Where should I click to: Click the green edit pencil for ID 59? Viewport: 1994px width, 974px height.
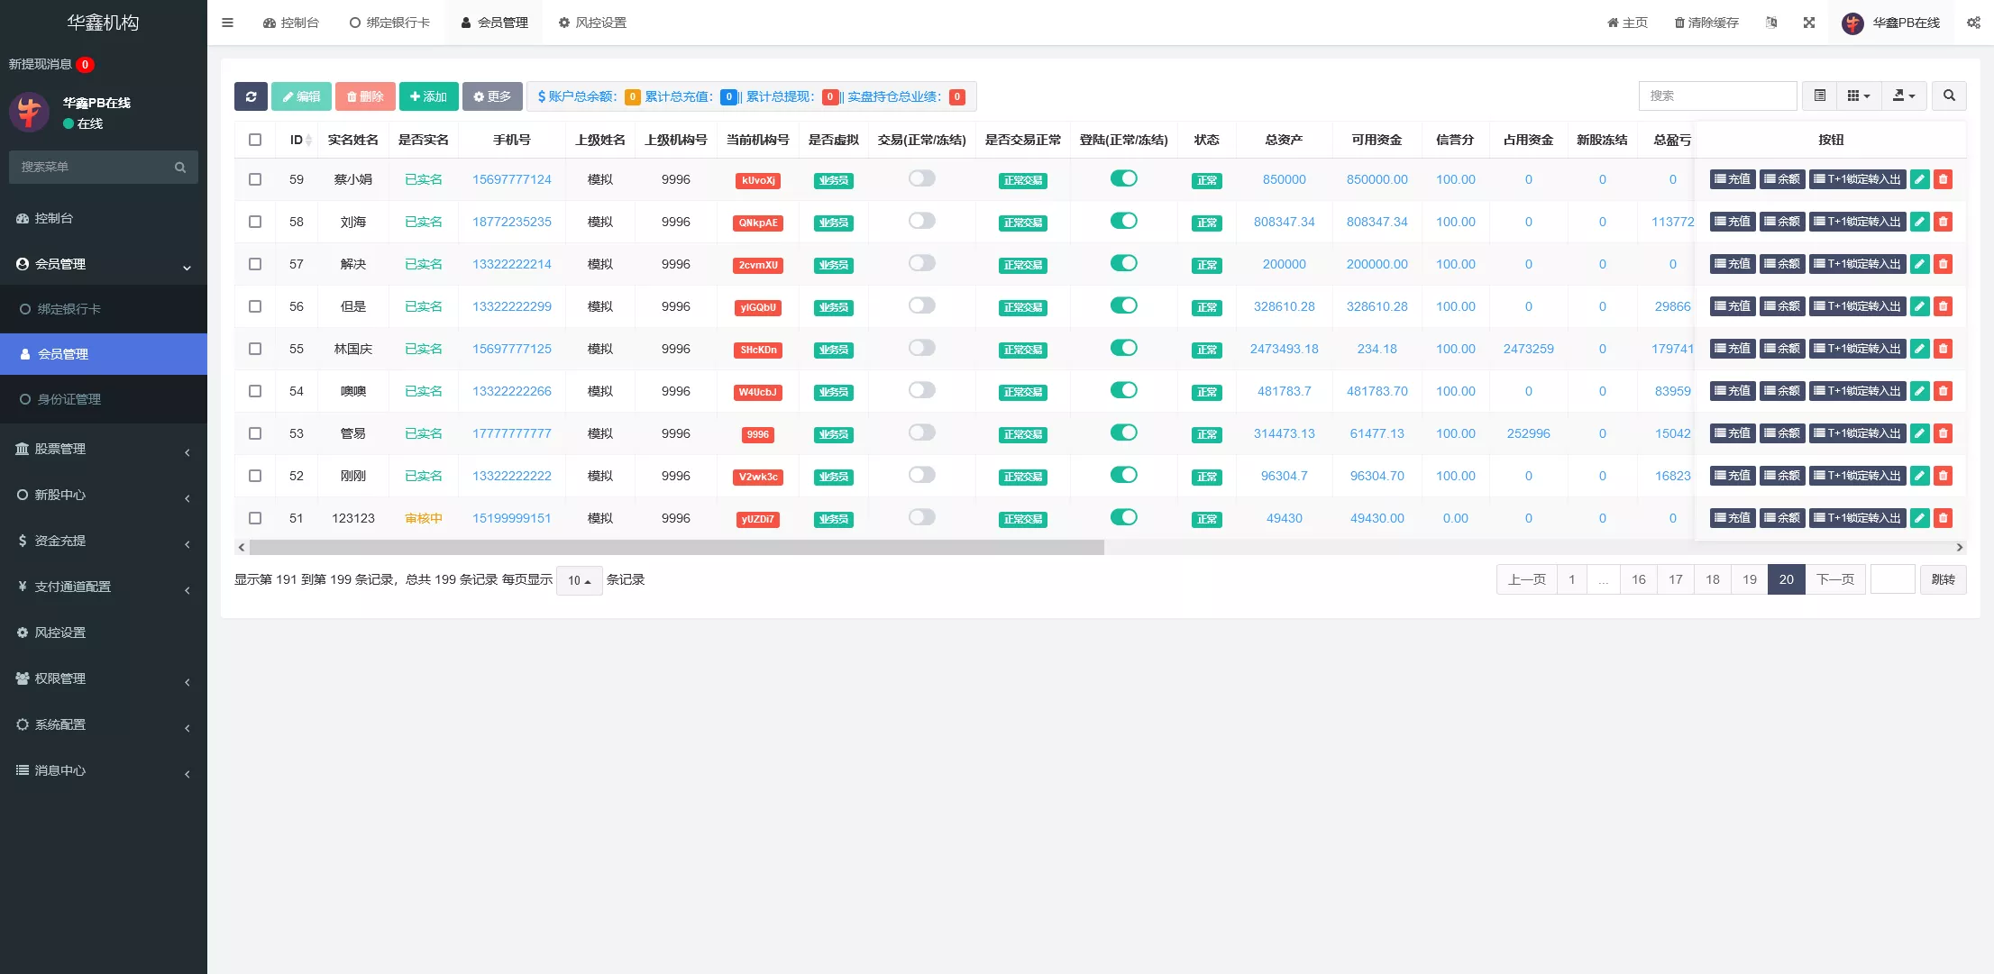[1920, 179]
